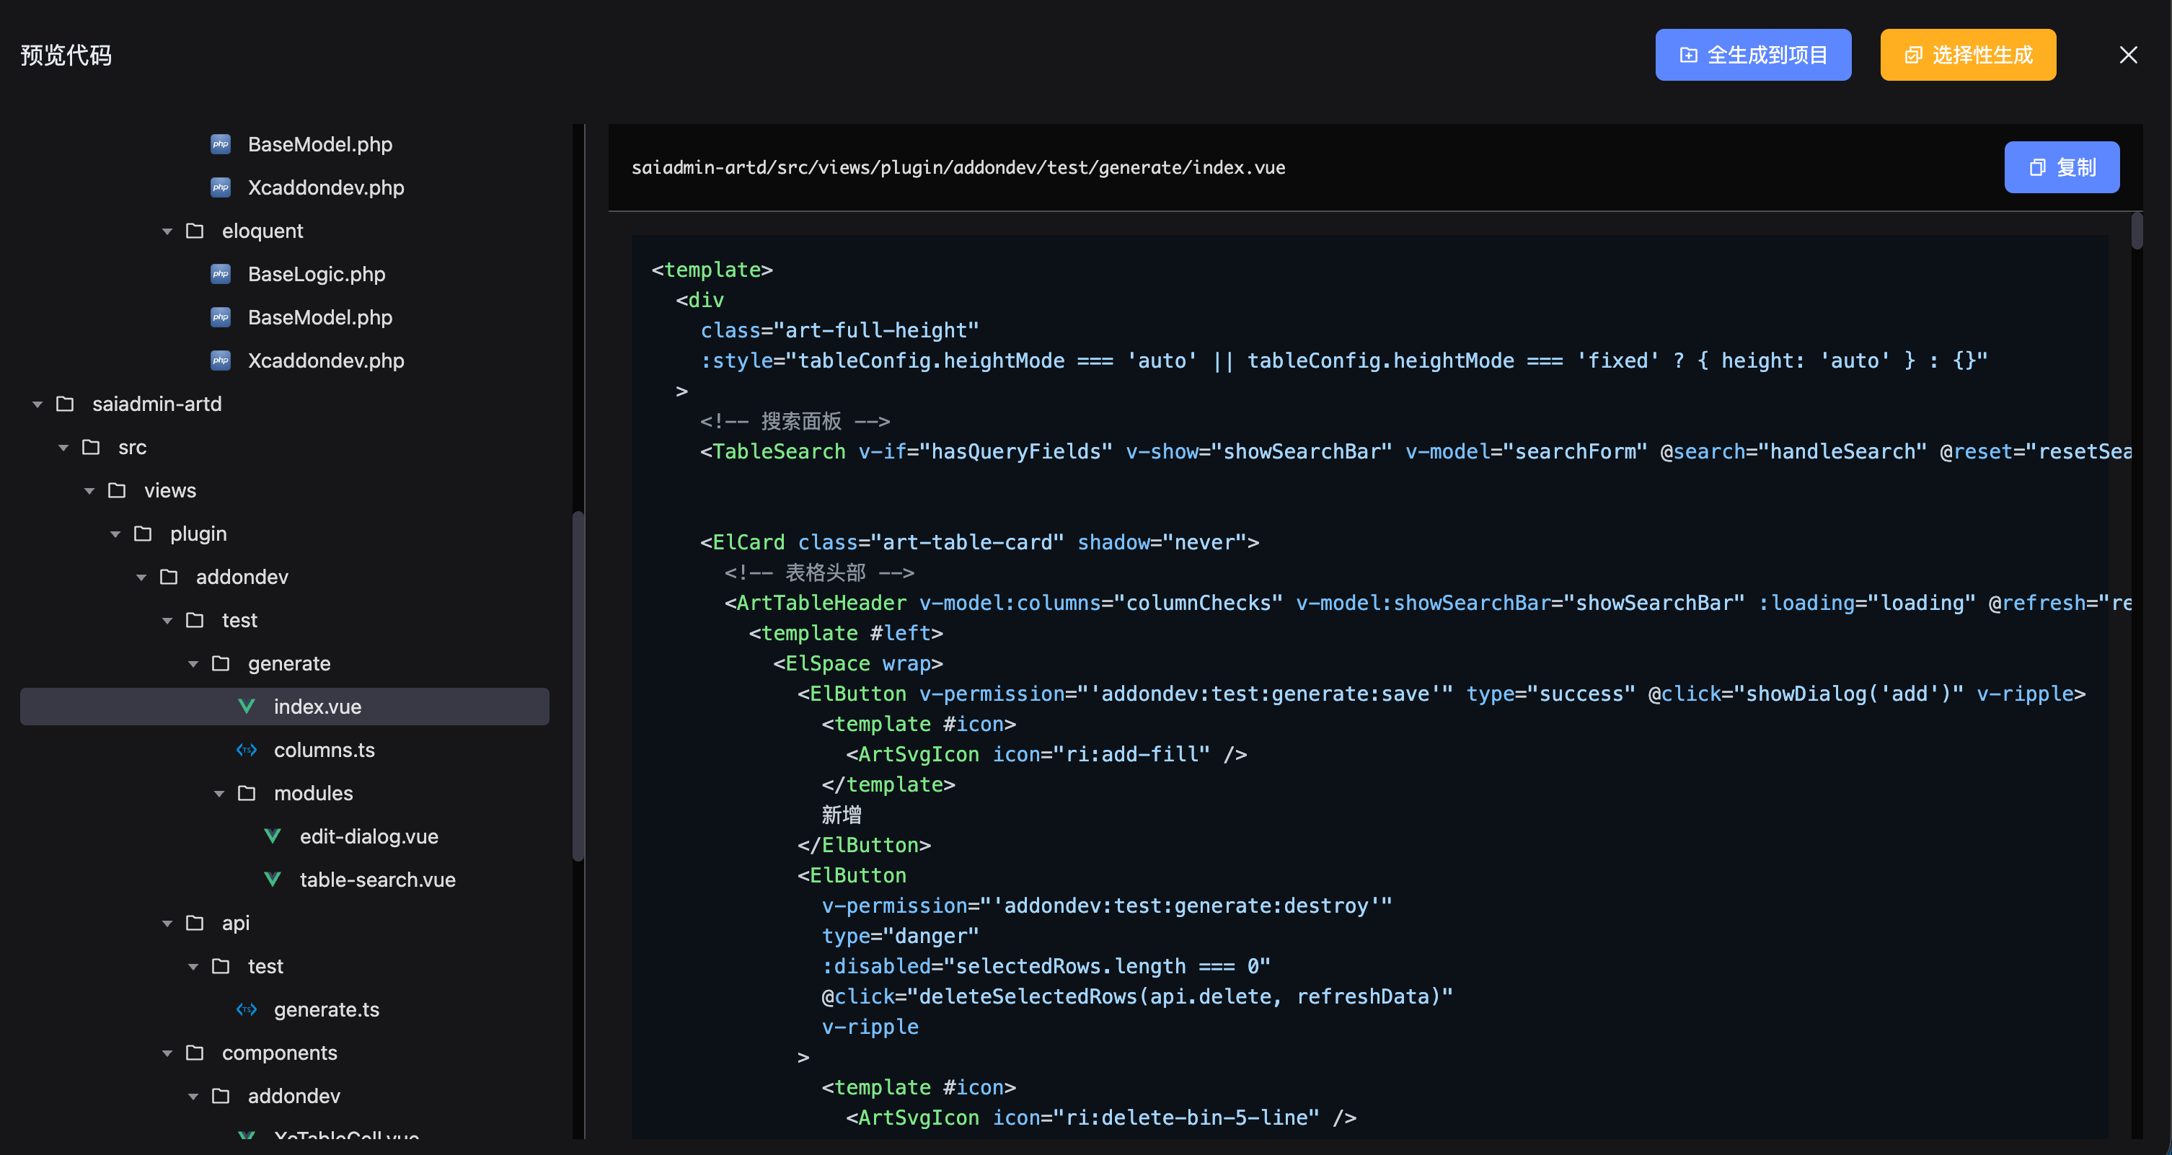Click the Vue icon beside index.vue
The width and height of the screenshot is (2172, 1155).
click(x=246, y=707)
